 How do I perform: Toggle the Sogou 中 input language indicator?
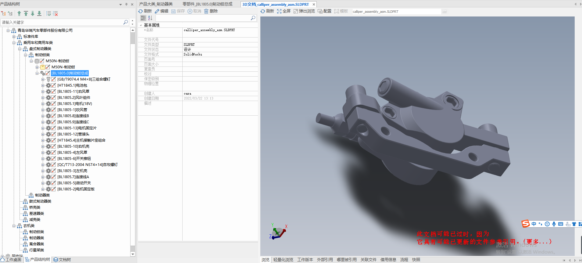pos(534,224)
